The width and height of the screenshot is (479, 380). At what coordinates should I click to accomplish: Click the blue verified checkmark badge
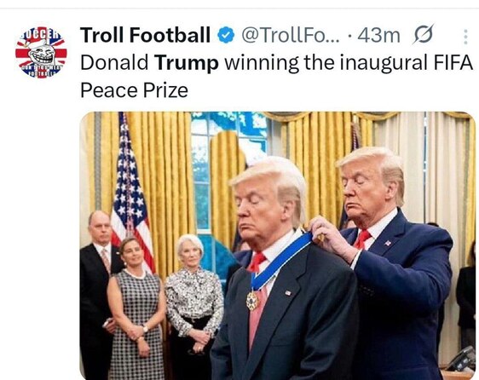coord(226,35)
